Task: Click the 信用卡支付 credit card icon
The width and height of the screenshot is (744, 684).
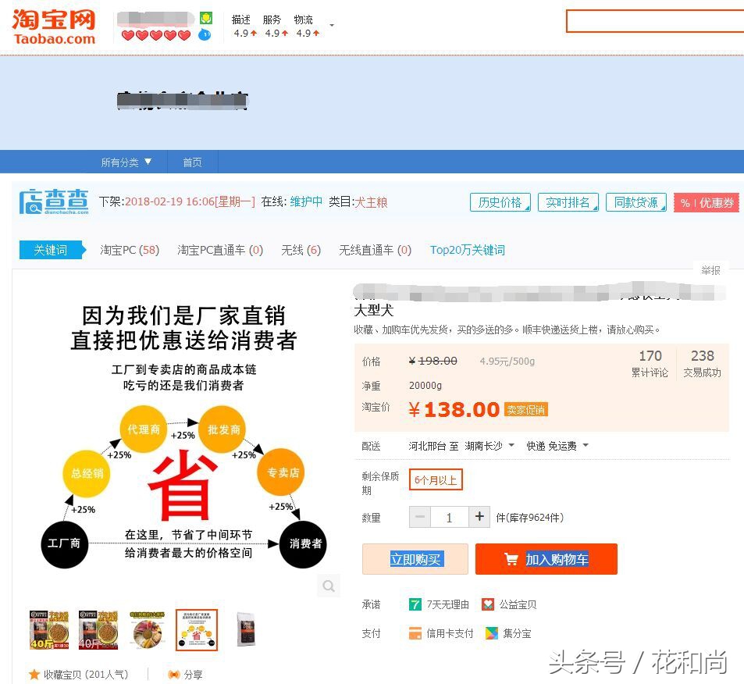Action: click(415, 633)
